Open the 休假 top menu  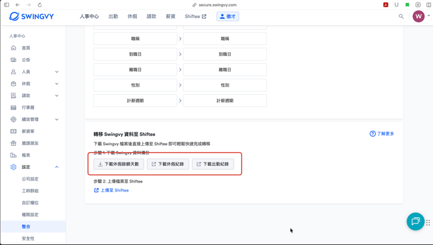tap(132, 17)
